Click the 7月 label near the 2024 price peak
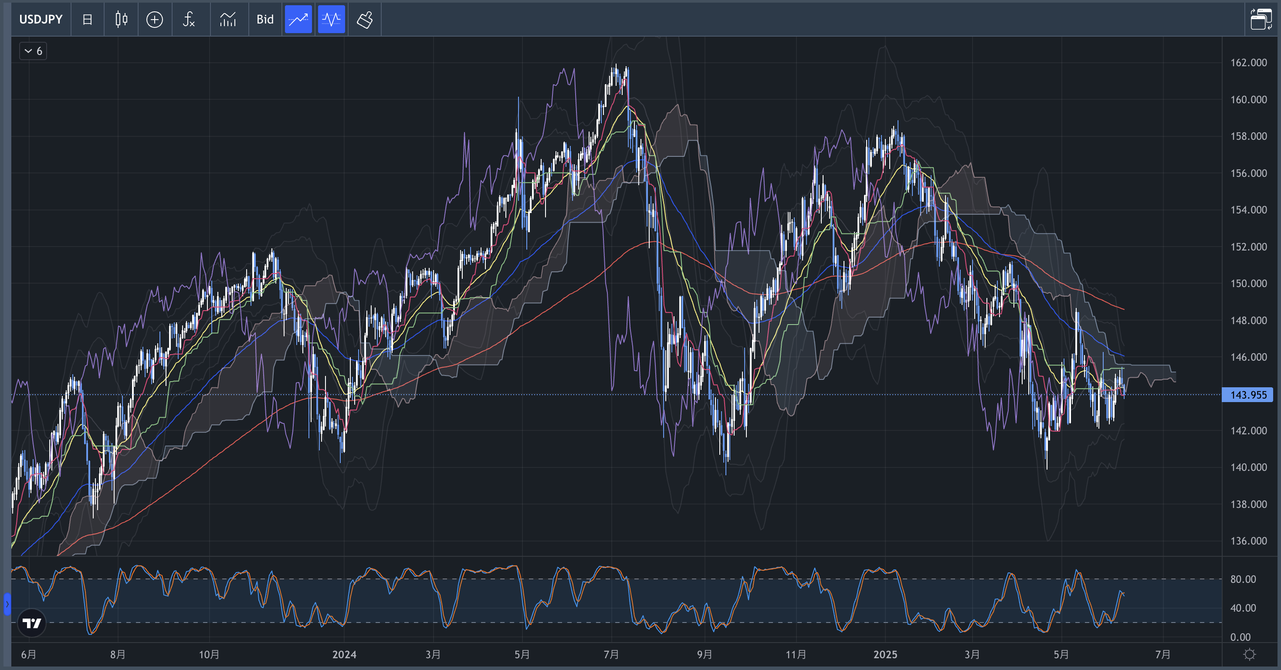The width and height of the screenshot is (1281, 670). tap(611, 654)
